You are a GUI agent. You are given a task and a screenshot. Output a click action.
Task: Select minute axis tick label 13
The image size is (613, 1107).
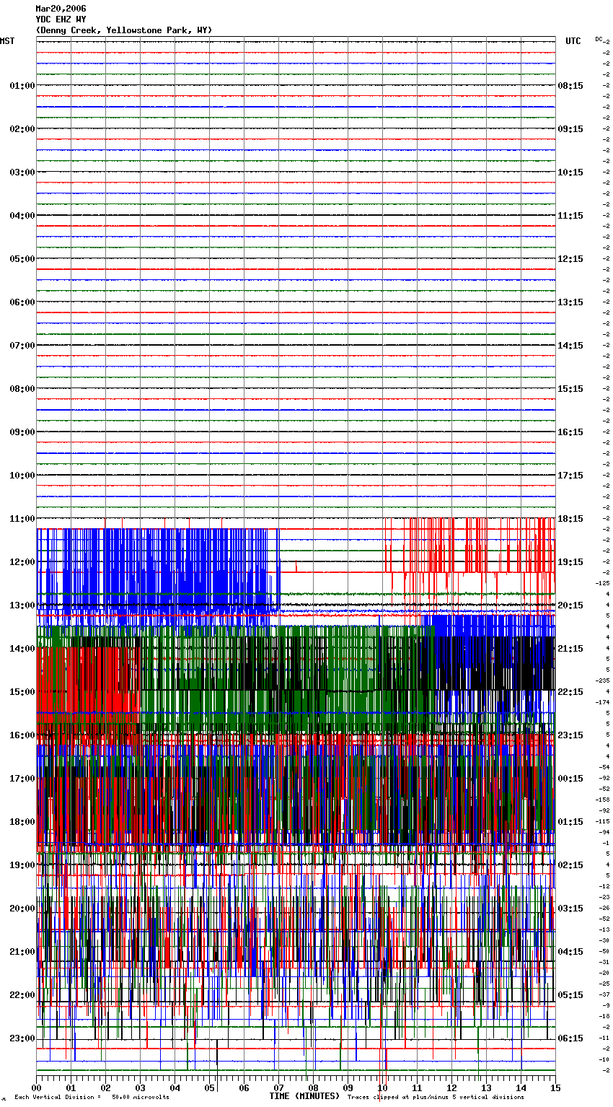tap(486, 1088)
